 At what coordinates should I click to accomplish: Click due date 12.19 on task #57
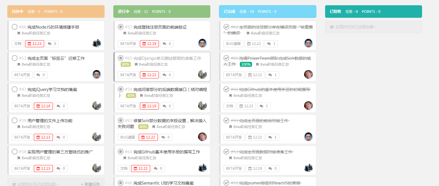[x=150, y=44]
